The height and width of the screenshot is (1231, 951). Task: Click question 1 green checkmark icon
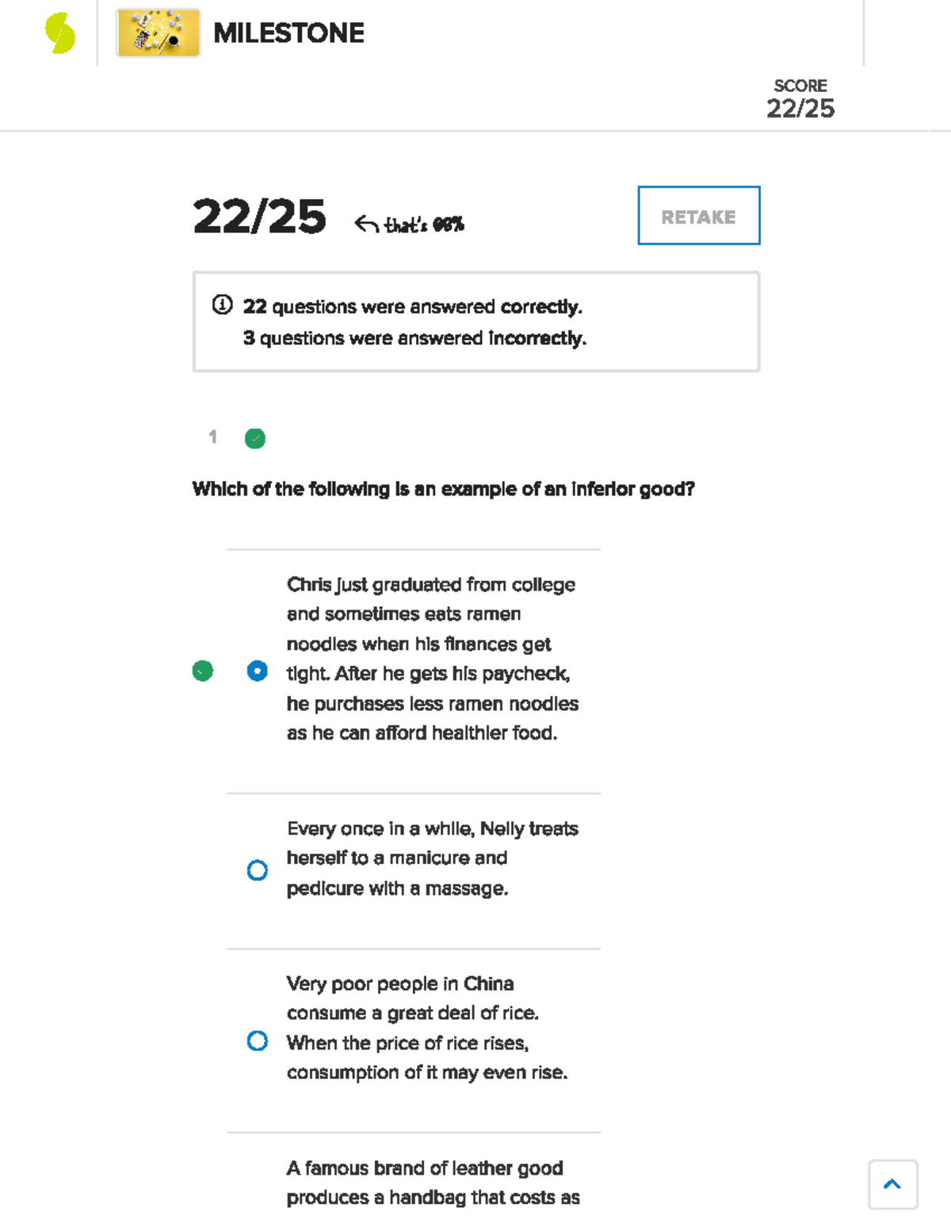tap(255, 438)
